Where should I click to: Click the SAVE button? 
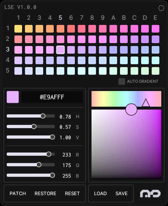[122, 194]
